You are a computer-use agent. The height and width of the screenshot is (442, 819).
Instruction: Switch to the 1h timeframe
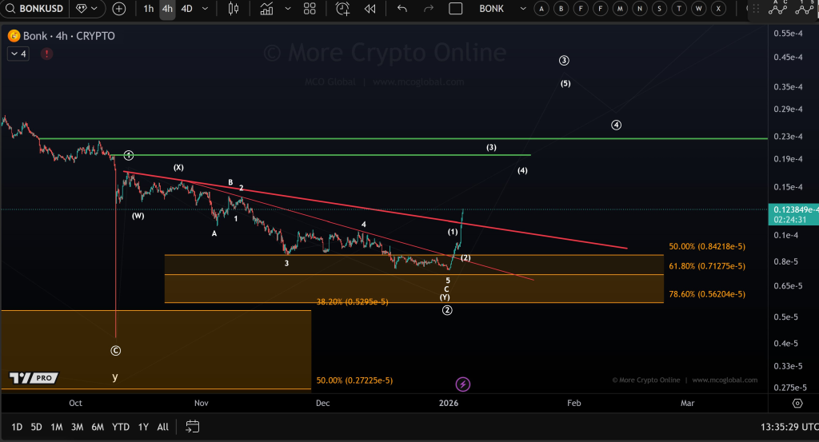coord(149,8)
